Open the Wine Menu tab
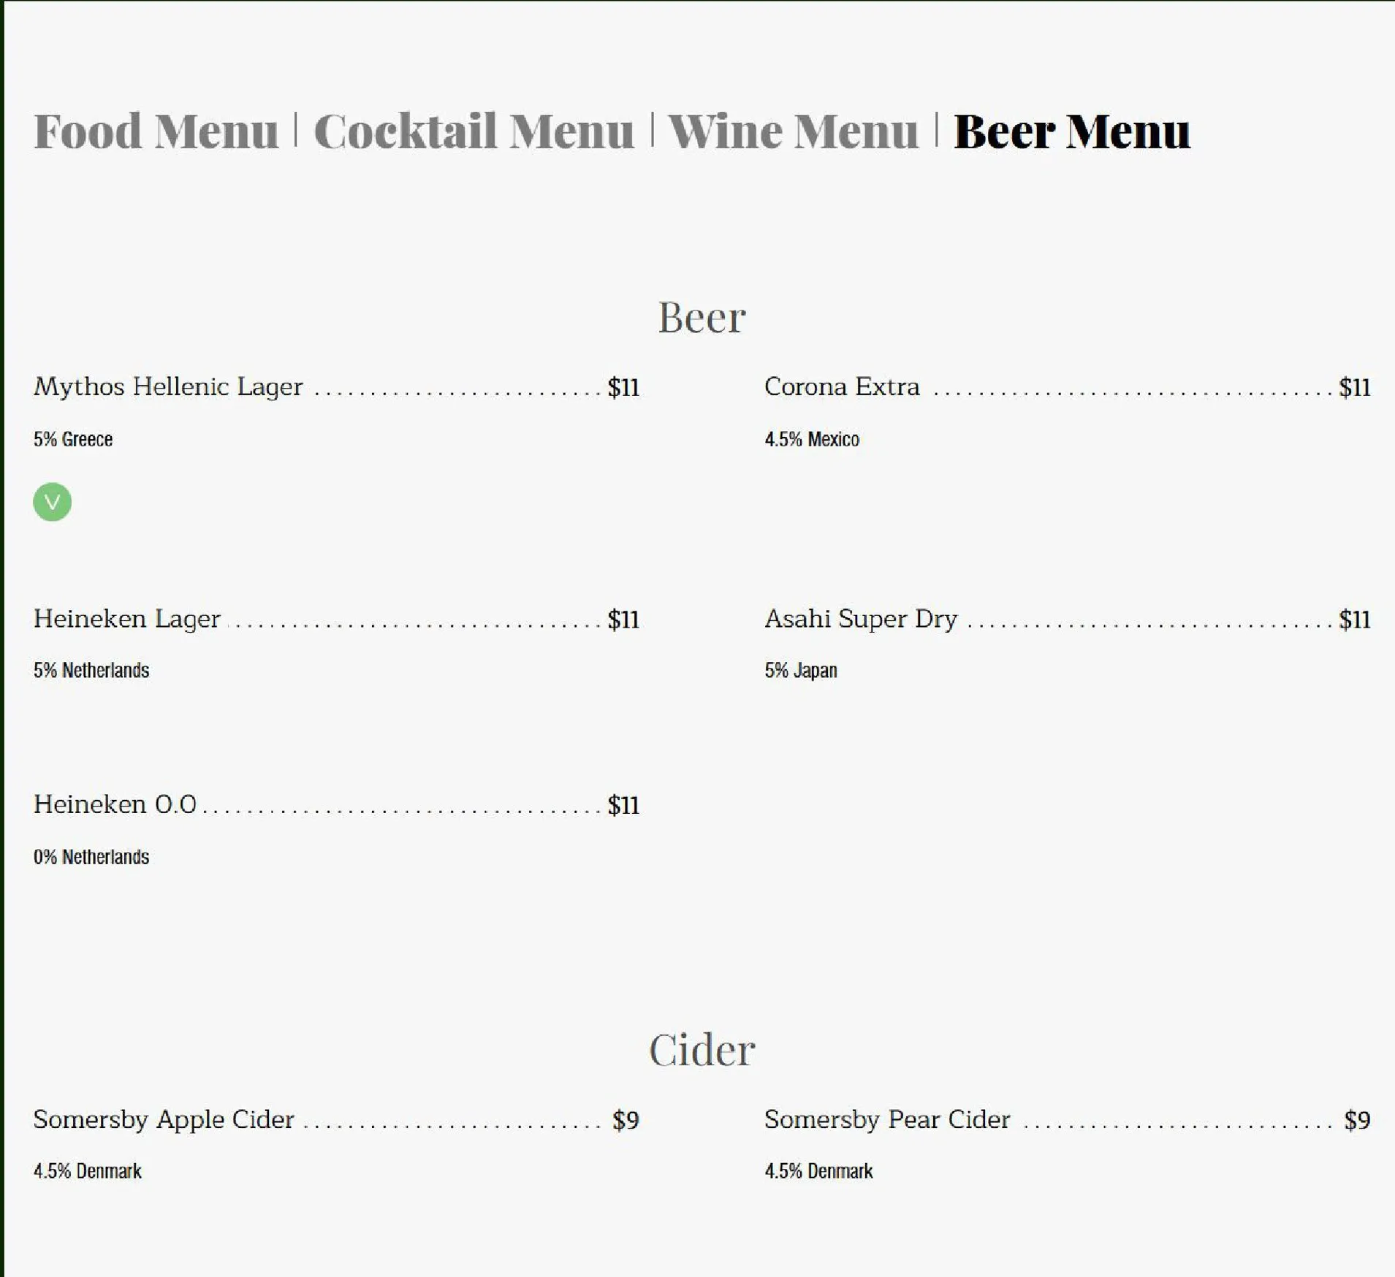 [x=793, y=131]
